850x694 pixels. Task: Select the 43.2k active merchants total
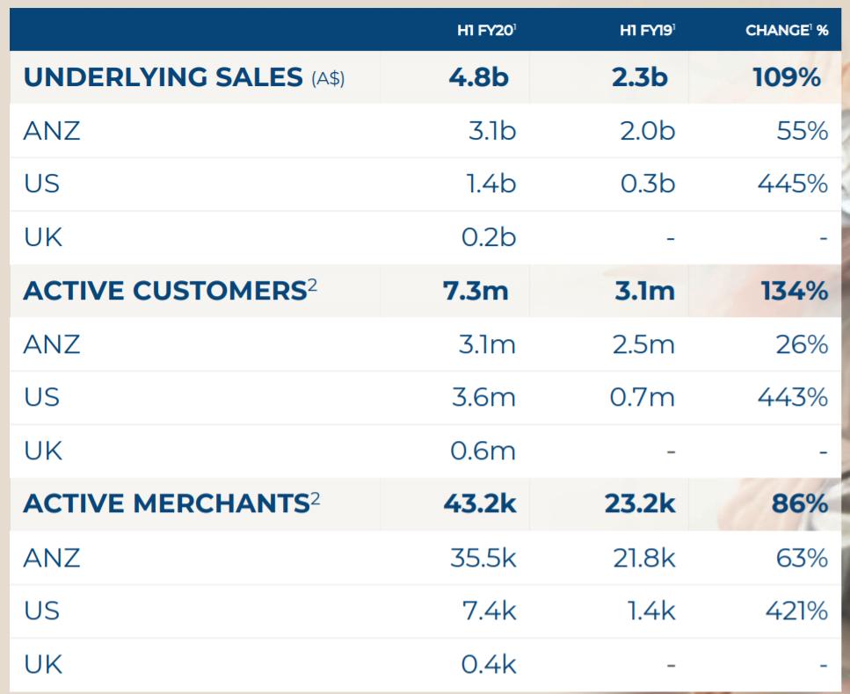(x=479, y=504)
